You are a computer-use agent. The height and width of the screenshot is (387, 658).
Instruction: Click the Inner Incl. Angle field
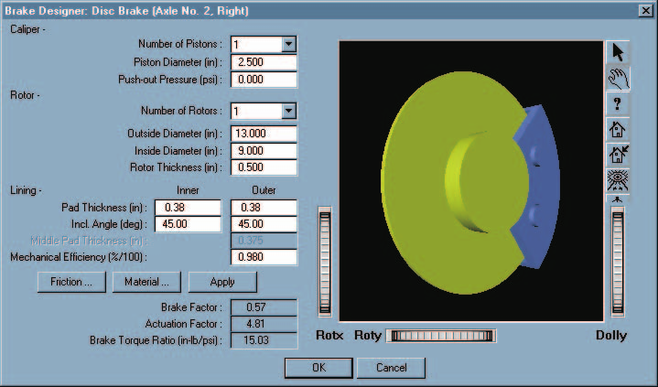188,224
